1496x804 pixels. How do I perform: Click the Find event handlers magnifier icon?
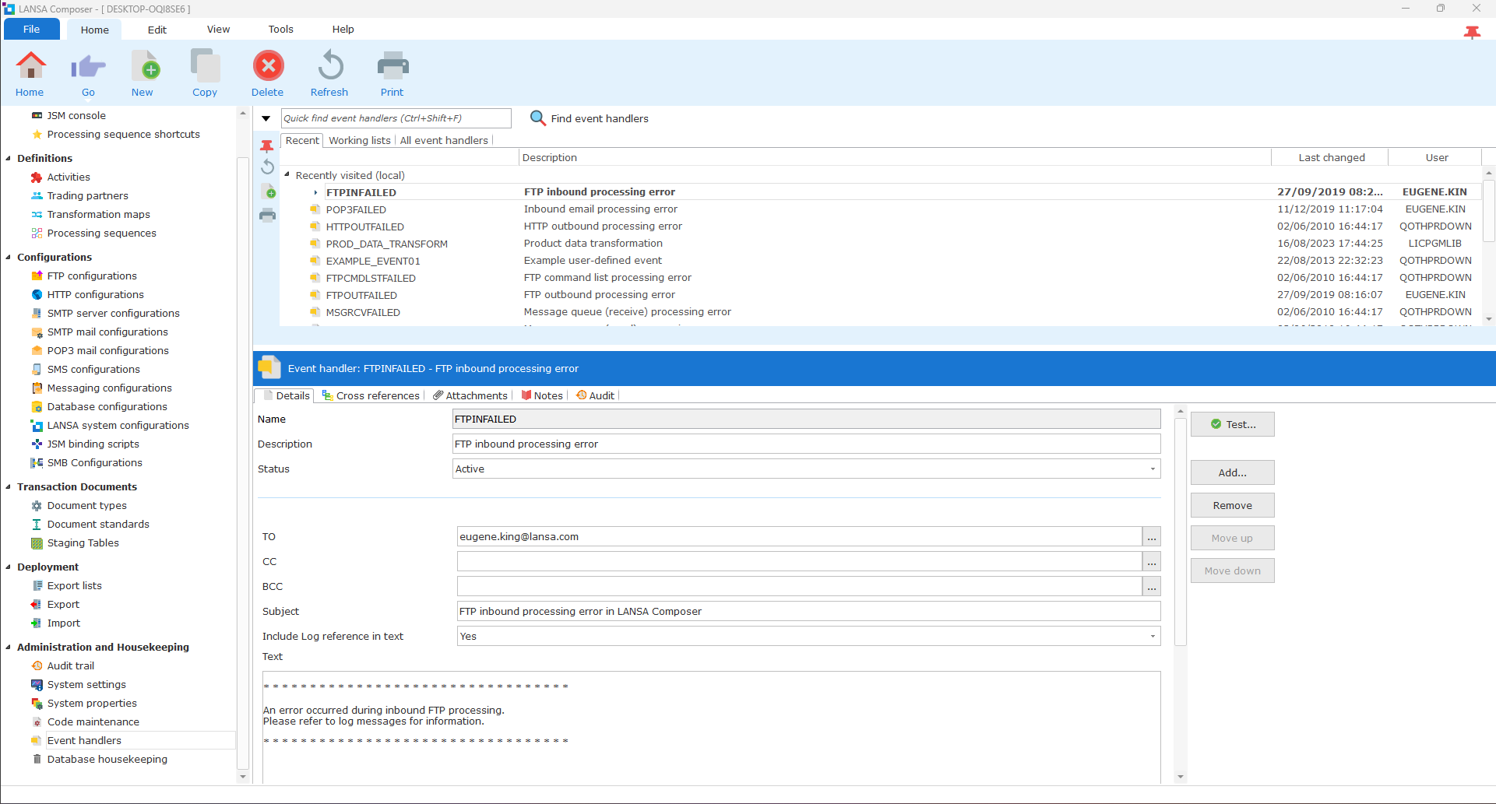[537, 118]
